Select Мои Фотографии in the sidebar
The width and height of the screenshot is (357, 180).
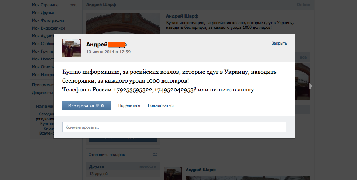48,20
